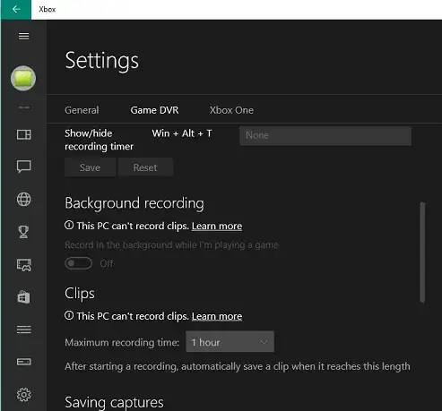Open the Home icon in sidebar
The width and height of the screenshot is (442, 411).
24,134
